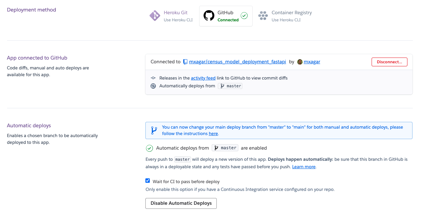Click the master branch badge in Automatic deploys status
Image resolution: width=424 pixels, height=220 pixels.
225,148
